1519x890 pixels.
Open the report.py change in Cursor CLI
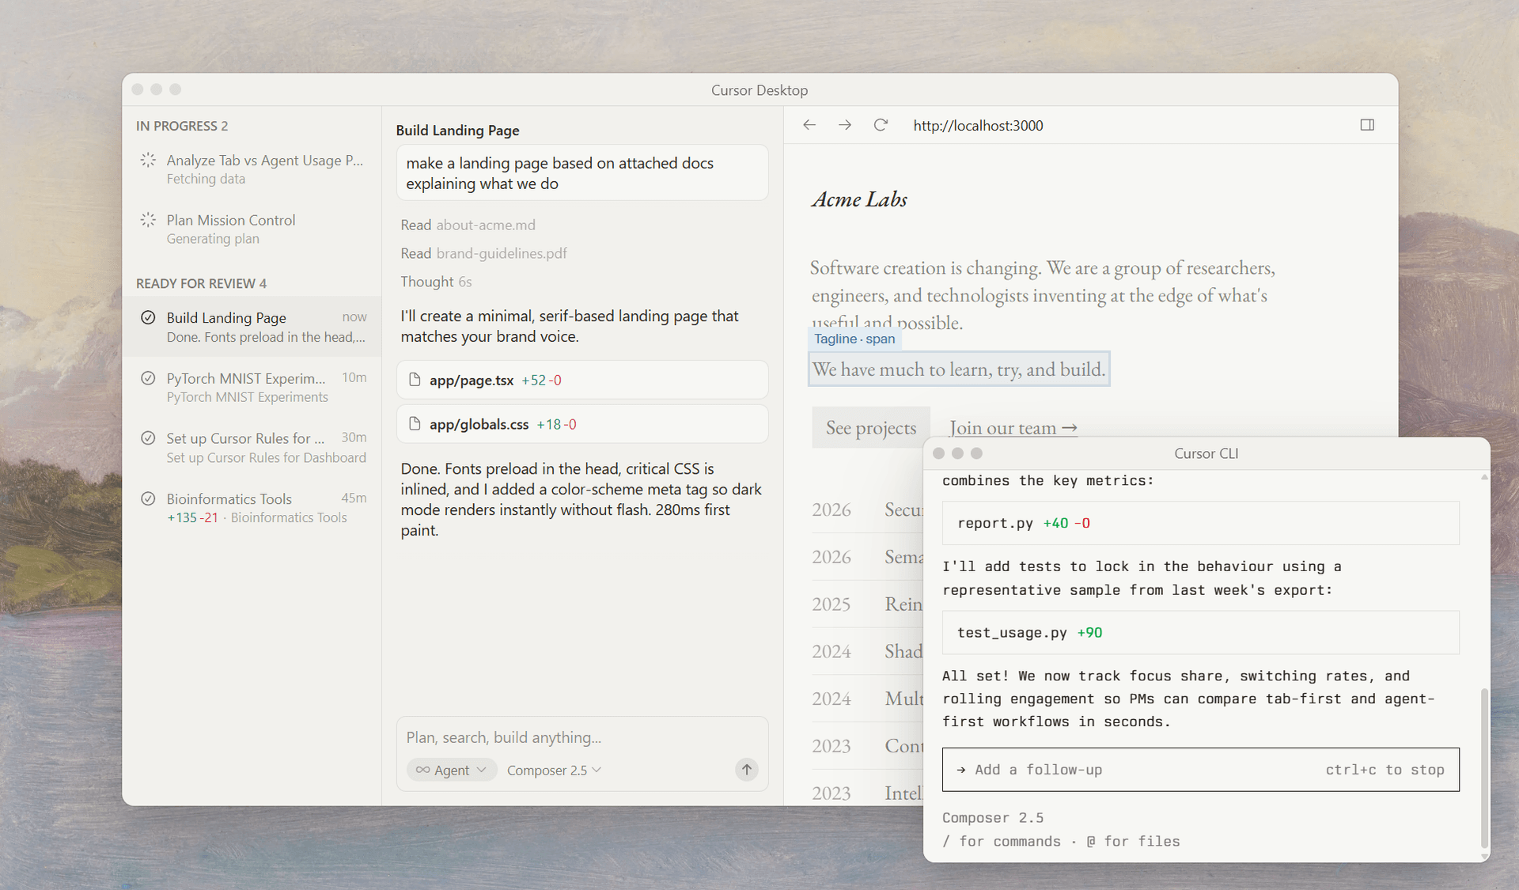click(1200, 523)
